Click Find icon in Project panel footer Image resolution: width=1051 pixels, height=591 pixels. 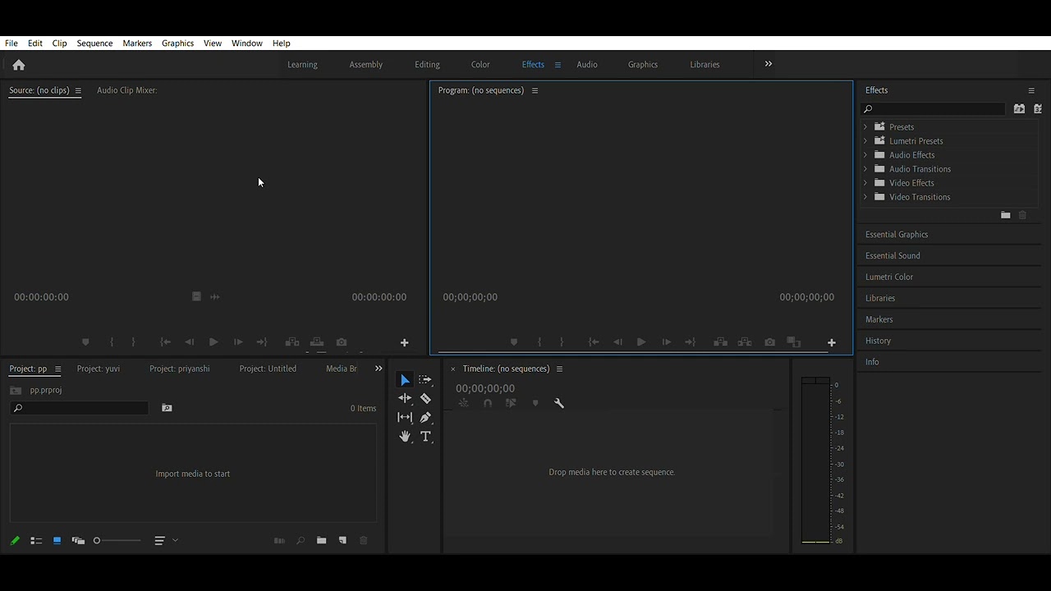click(x=301, y=540)
